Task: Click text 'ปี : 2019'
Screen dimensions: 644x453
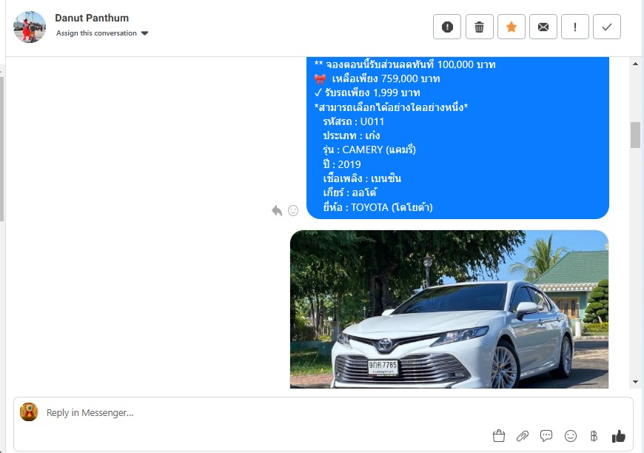Action: tap(342, 164)
